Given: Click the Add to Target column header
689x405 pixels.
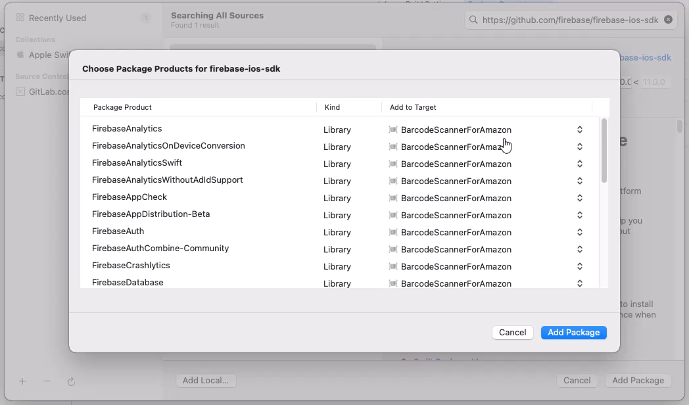Looking at the screenshot, I should click(413, 107).
